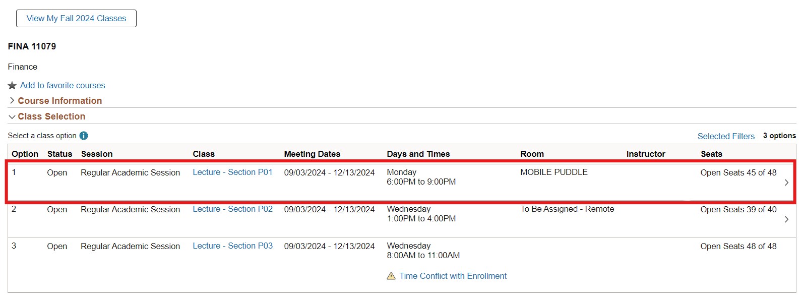The image size is (802, 298).
Task: Open the Selected Filters link
Action: [x=725, y=136]
